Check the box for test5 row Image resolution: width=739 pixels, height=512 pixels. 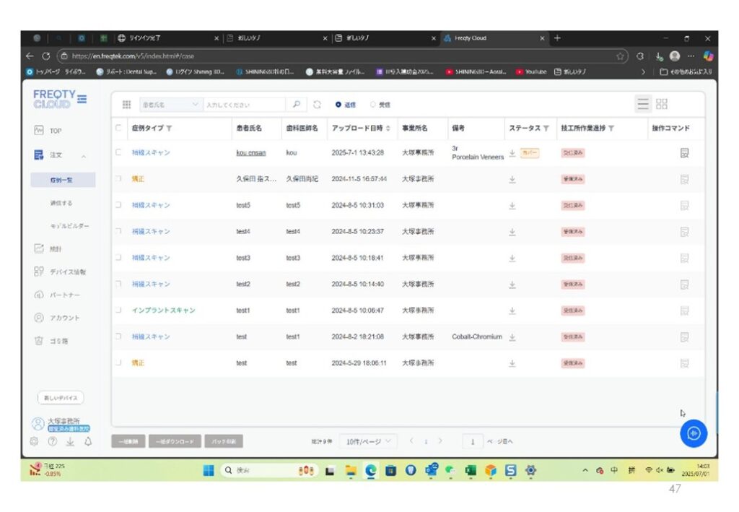click(119, 206)
